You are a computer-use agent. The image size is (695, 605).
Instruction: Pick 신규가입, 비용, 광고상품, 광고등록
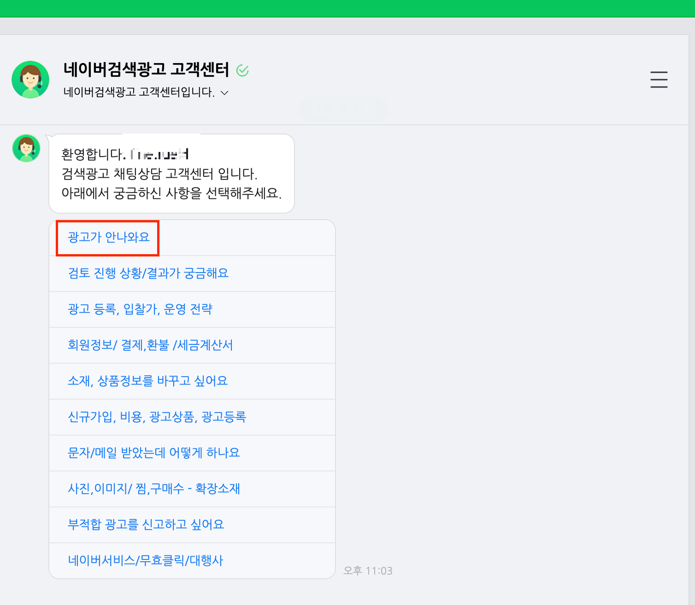tap(192, 417)
